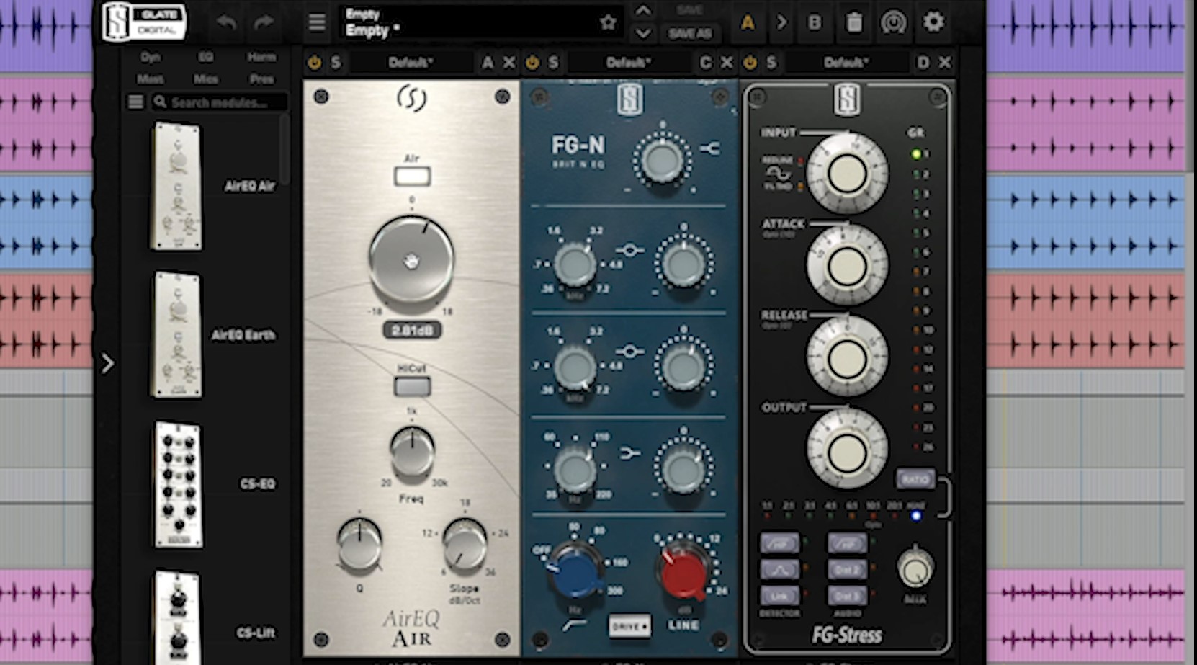This screenshot has height=665, width=1197.
Task: Toggle the Air band button on AirEQ
Action: pyautogui.click(x=412, y=177)
